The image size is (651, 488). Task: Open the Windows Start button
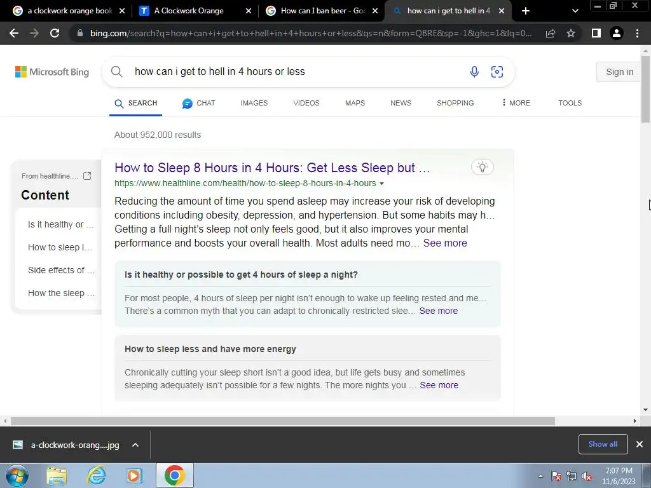pos(17,475)
